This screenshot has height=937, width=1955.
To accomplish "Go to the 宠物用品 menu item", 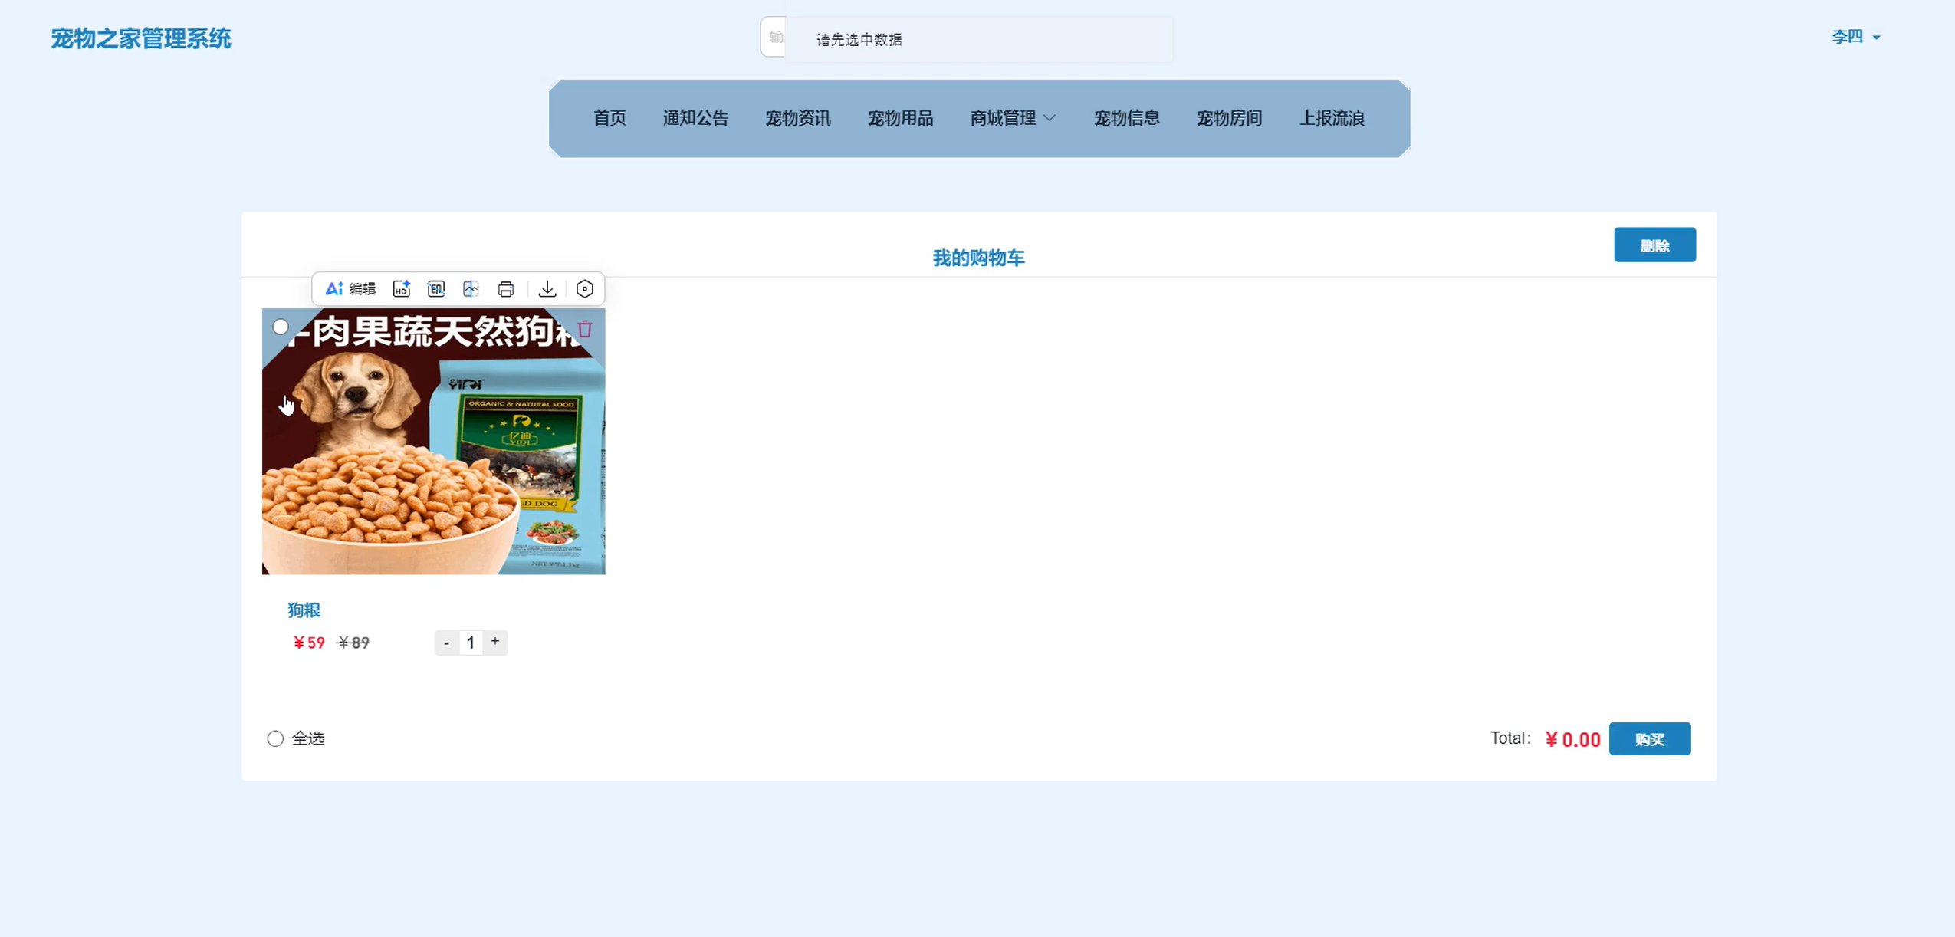I will point(900,118).
